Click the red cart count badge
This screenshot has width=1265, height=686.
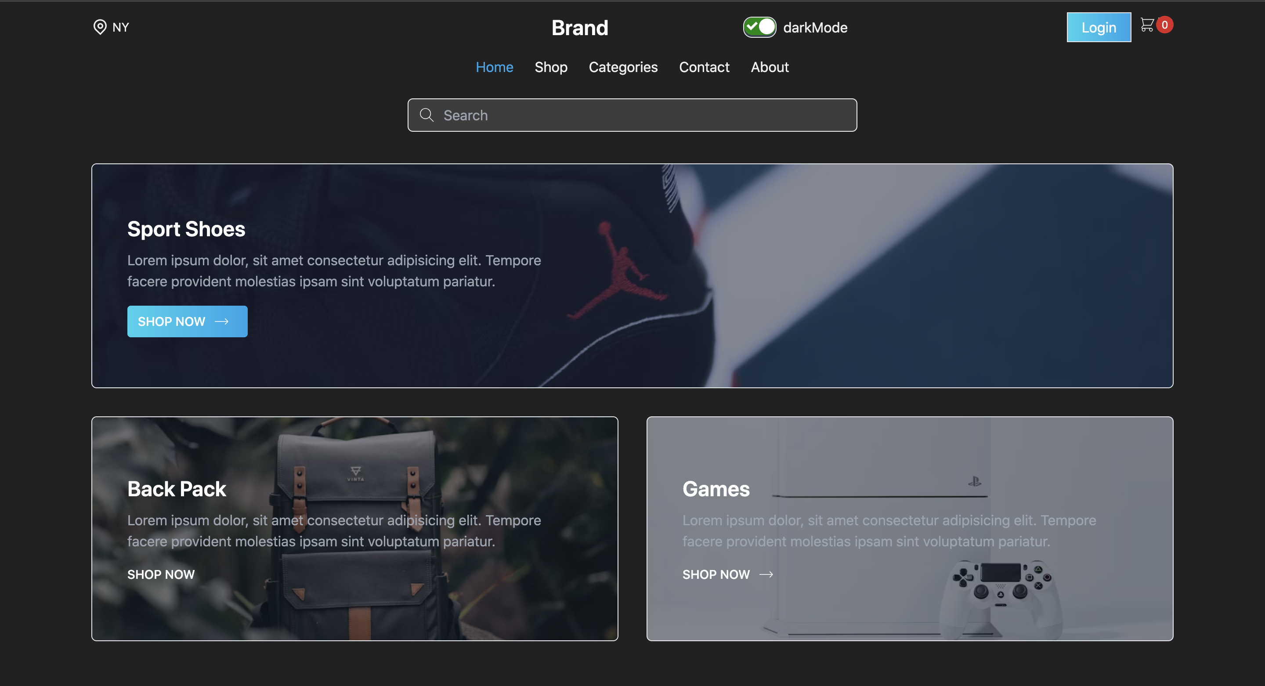click(x=1164, y=25)
